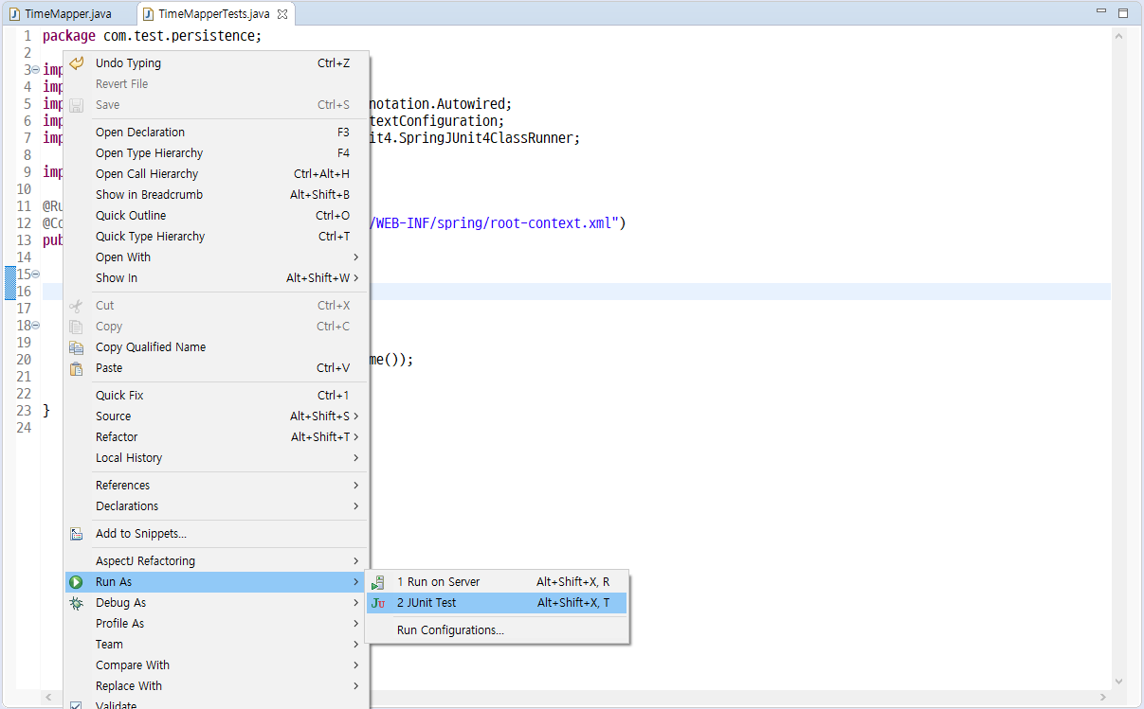Click the Copy Qualified Name icon

pyautogui.click(x=77, y=347)
